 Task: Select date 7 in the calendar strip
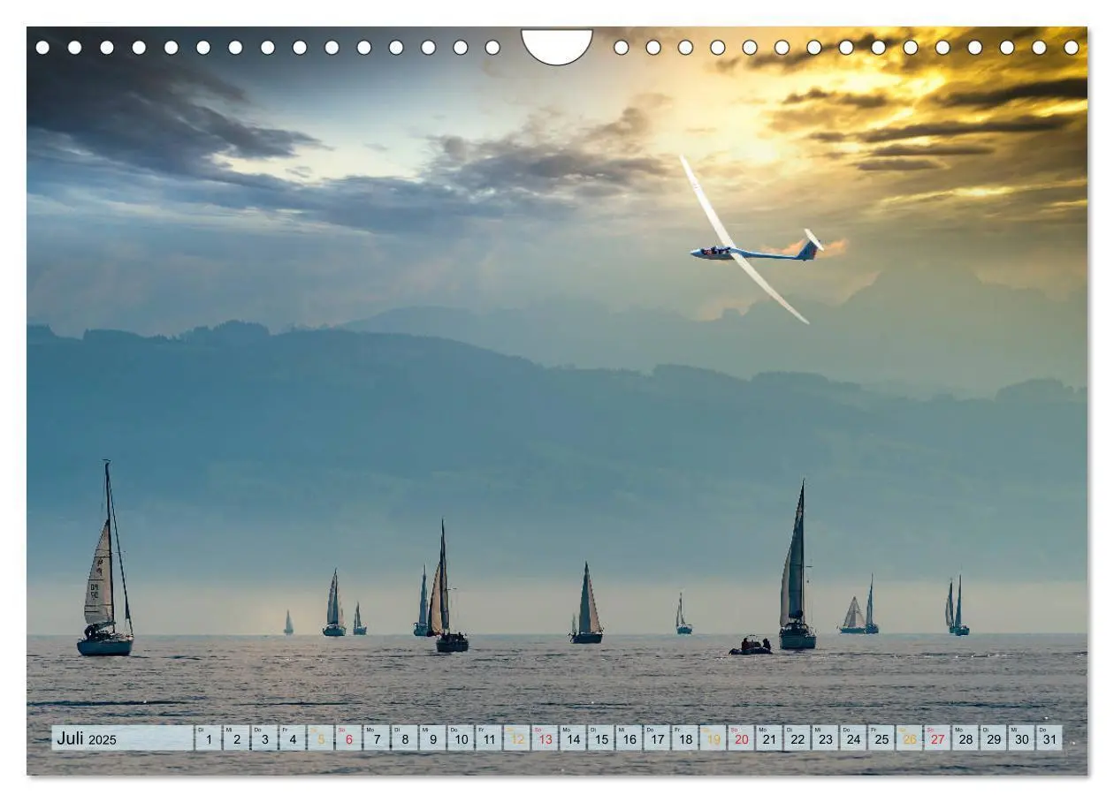[377, 738]
